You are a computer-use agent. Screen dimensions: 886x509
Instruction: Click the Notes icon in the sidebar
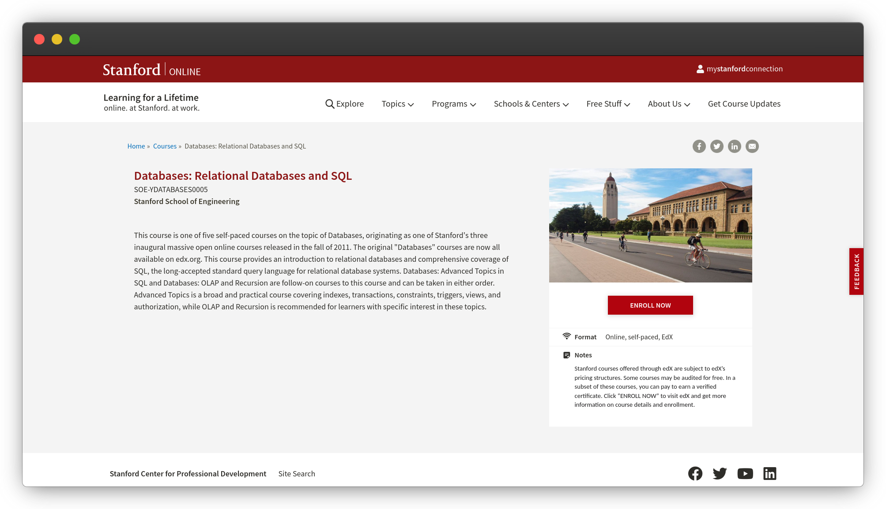pos(567,355)
